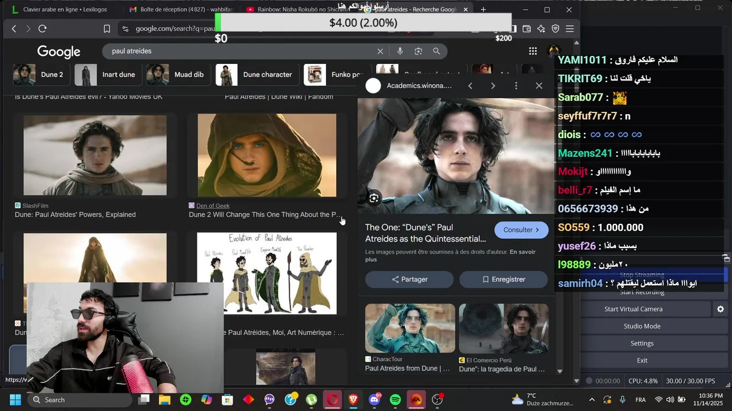This screenshot has width=732, height=411.
Task: Open Brave browser from the taskbar
Action: (x=353, y=400)
